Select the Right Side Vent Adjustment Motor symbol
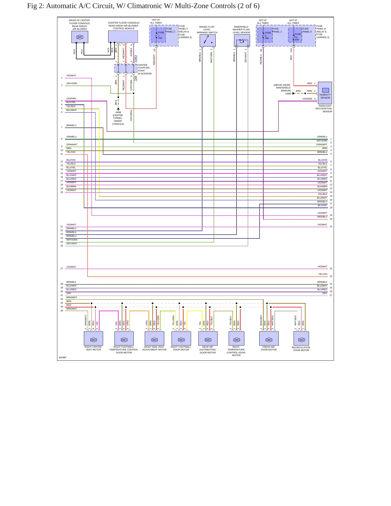 (155, 339)
